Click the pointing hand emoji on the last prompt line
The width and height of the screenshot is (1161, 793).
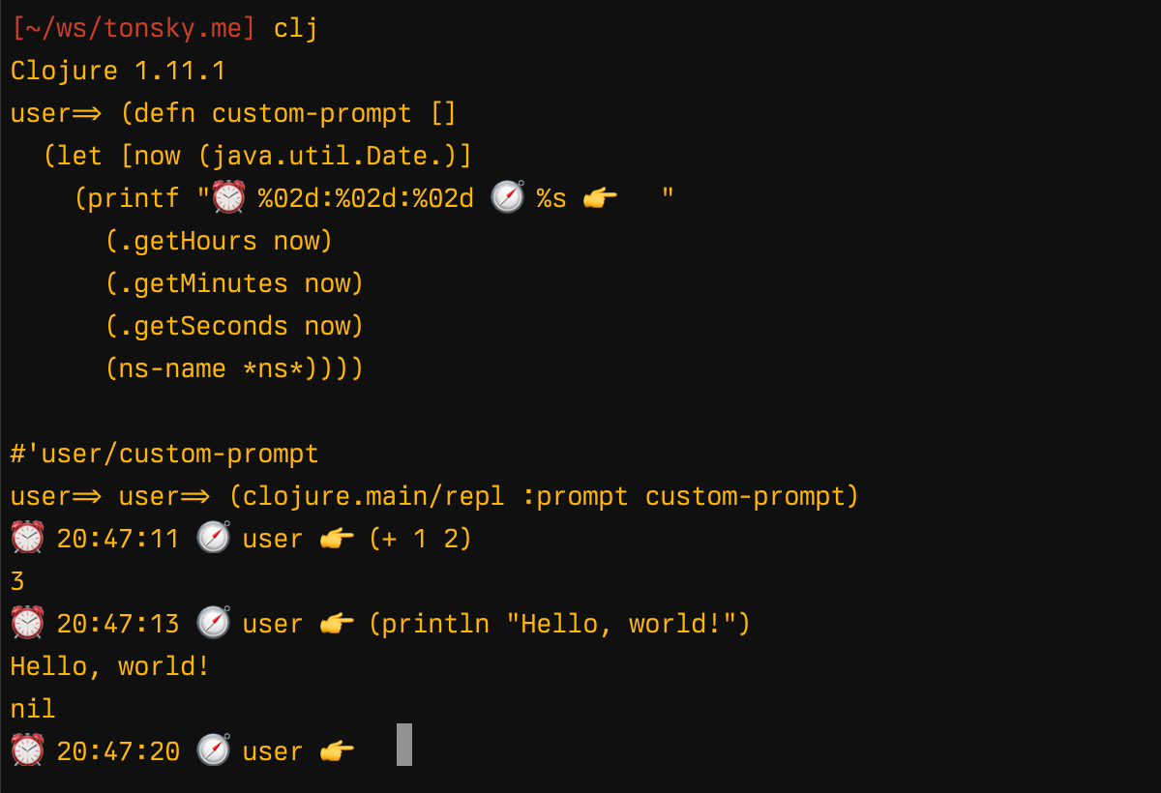click(338, 751)
